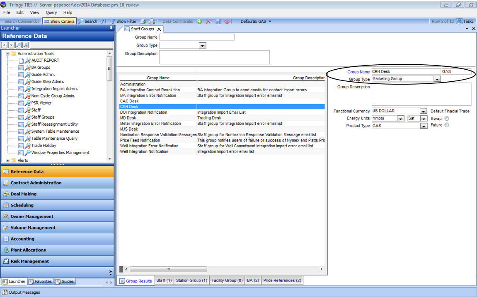
Task: Toggle the Show Criteria button
Action: click(x=59, y=22)
